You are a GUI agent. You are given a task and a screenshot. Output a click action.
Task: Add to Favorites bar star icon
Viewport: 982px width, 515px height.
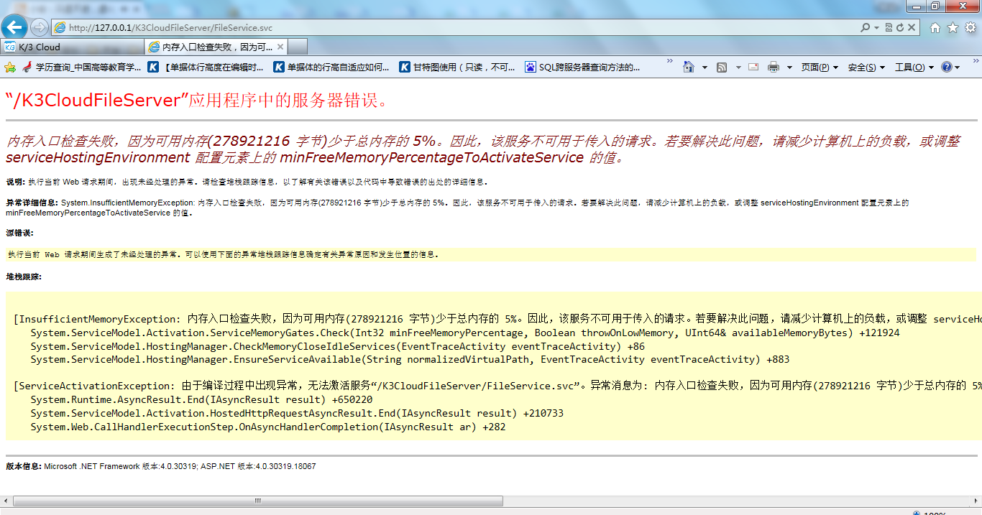[10, 67]
